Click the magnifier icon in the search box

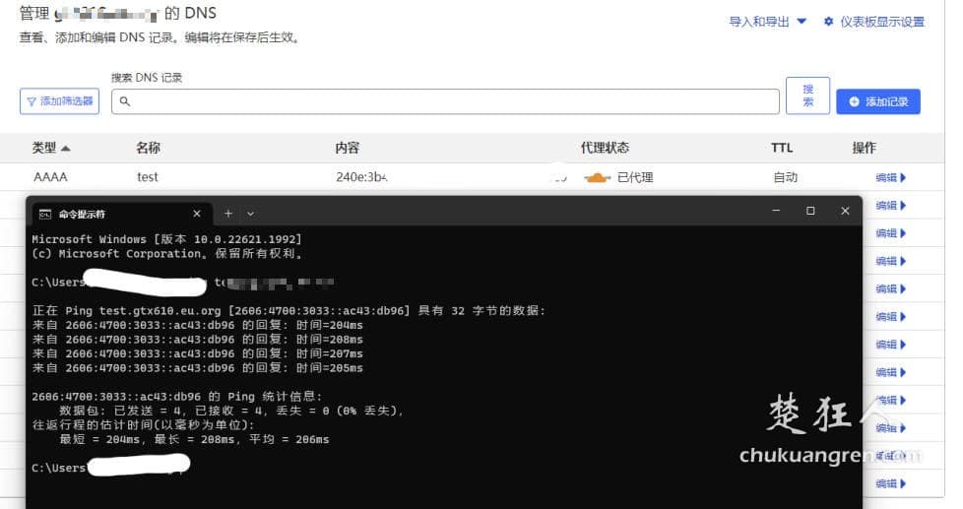coord(125,101)
